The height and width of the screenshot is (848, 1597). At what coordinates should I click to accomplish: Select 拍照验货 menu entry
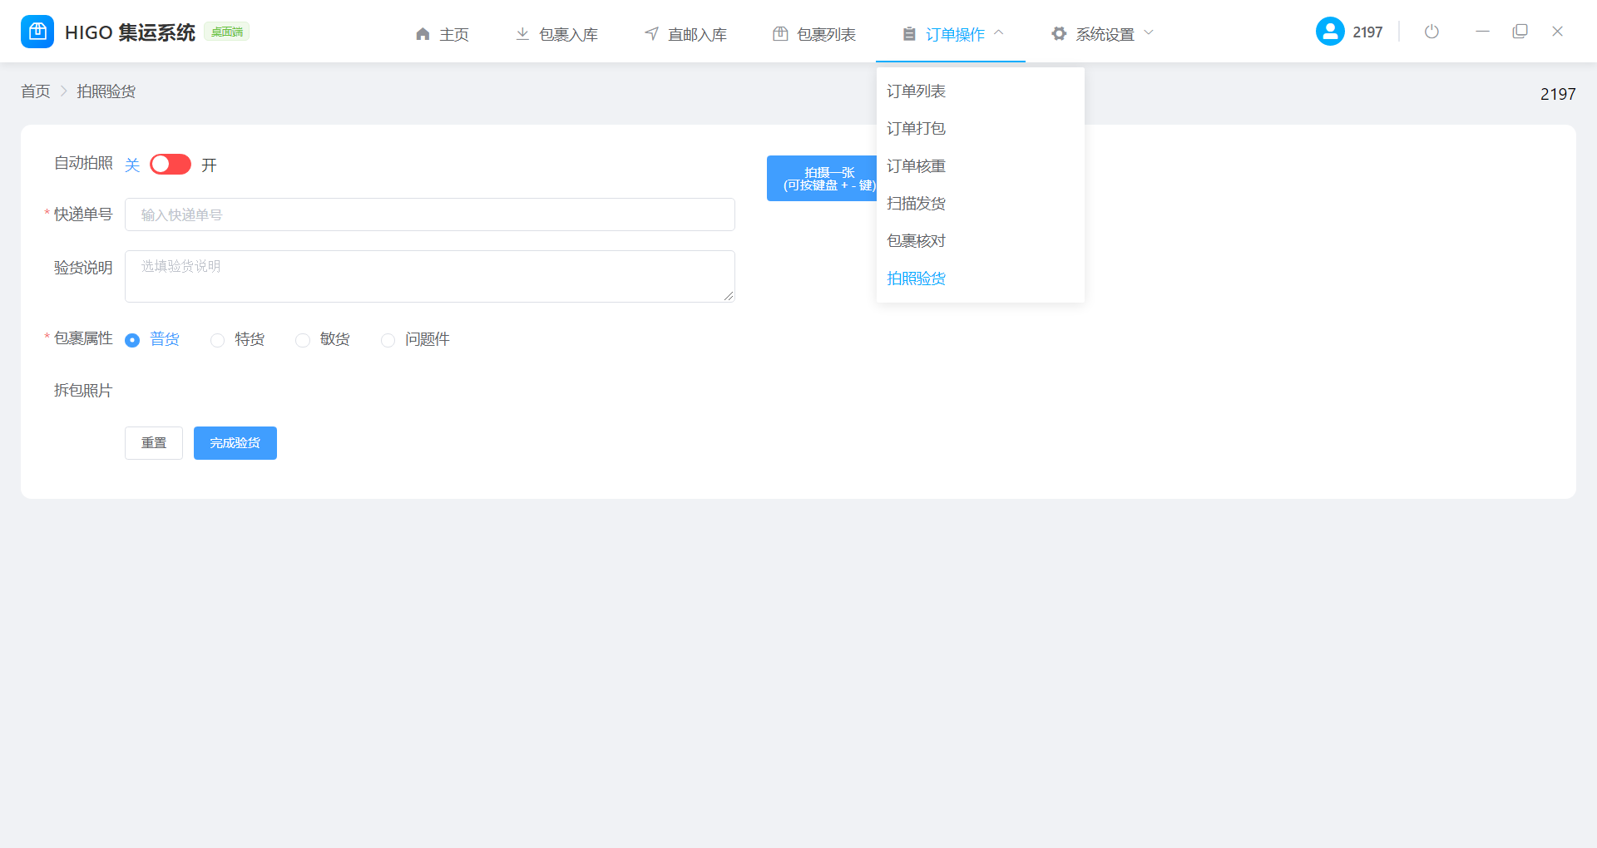pyautogui.click(x=980, y=279)
